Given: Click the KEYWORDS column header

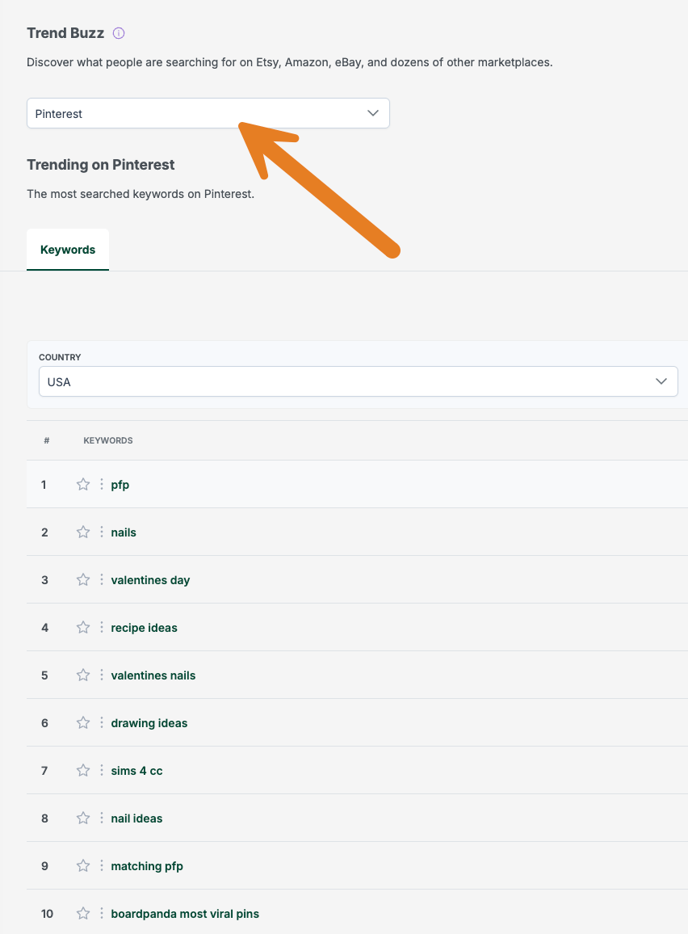Looking at the screenshot, I should tap(107, 440).
